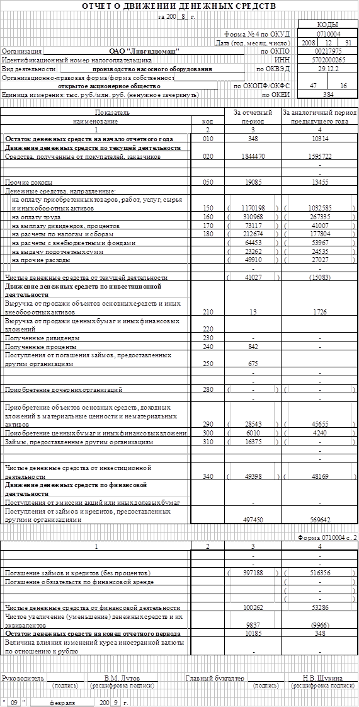
Task: Select the organization name ОАО "Ливгидромаш" cell
Action: click(144, 52)
